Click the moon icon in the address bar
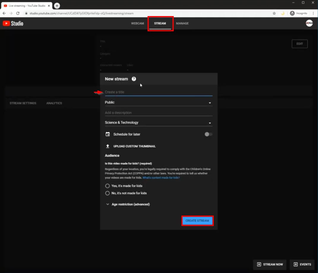The width and height of the screenshot is (318, 273). coord(283,13)
